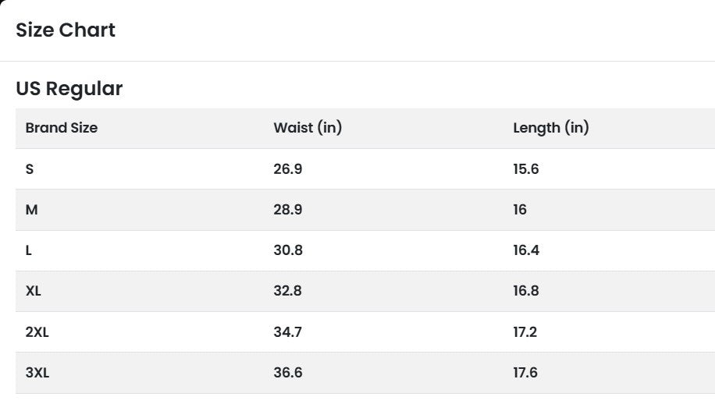Click the 36.6 waist measurement

coord(287,373)
